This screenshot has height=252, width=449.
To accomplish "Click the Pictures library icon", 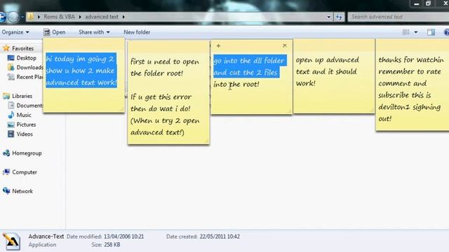I will pyautogui.click(x=11, y=125).
